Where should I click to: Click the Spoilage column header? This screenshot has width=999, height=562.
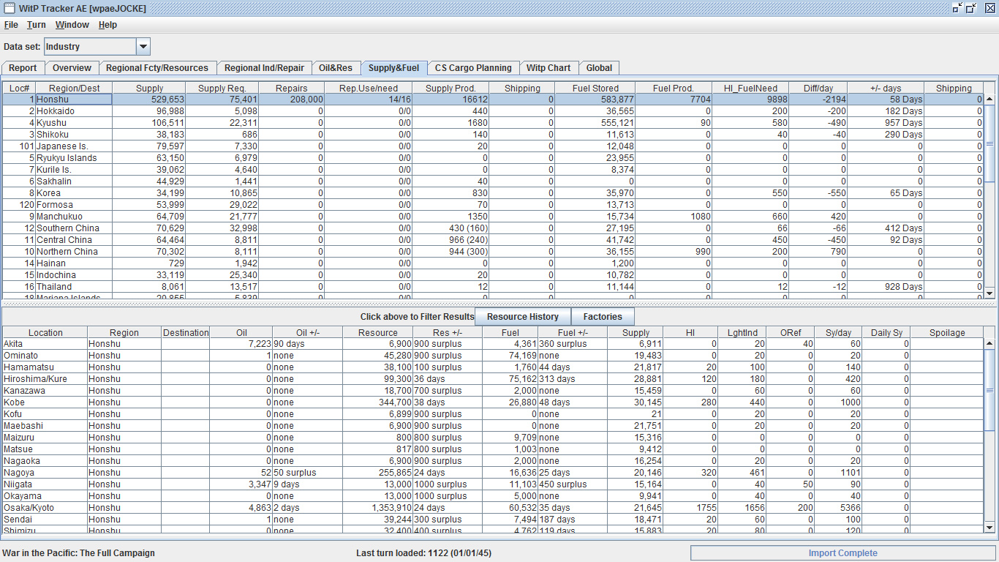(x=947, y=332)
